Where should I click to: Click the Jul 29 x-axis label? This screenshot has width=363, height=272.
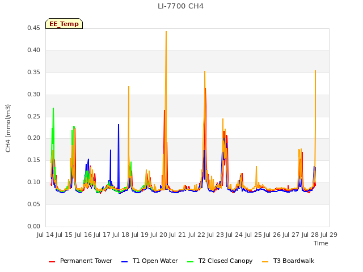point(329,235)
